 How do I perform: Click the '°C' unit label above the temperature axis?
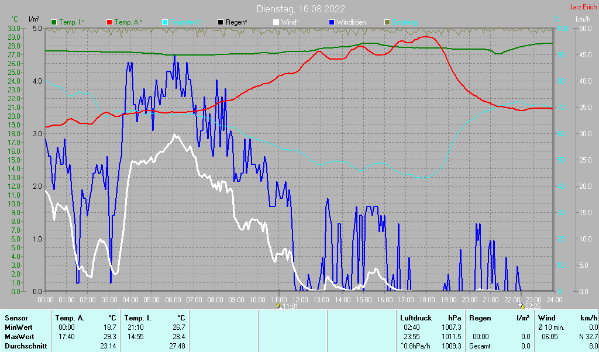tap(15, 19)
